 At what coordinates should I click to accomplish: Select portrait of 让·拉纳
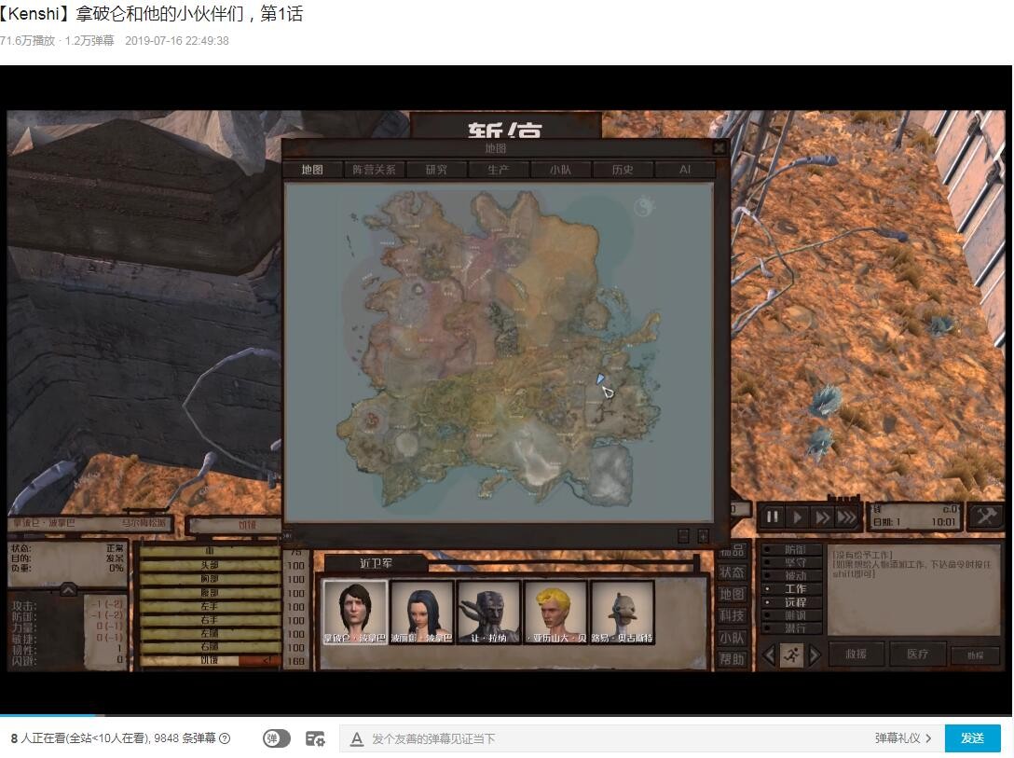pyautogui.click(x=489, y=612)
